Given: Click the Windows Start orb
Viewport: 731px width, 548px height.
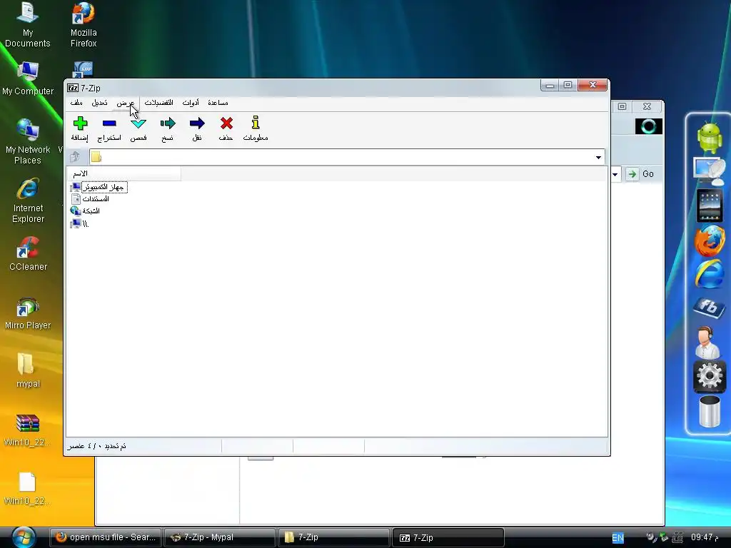Looking at the screenshot, I should (x=24, y=537).
